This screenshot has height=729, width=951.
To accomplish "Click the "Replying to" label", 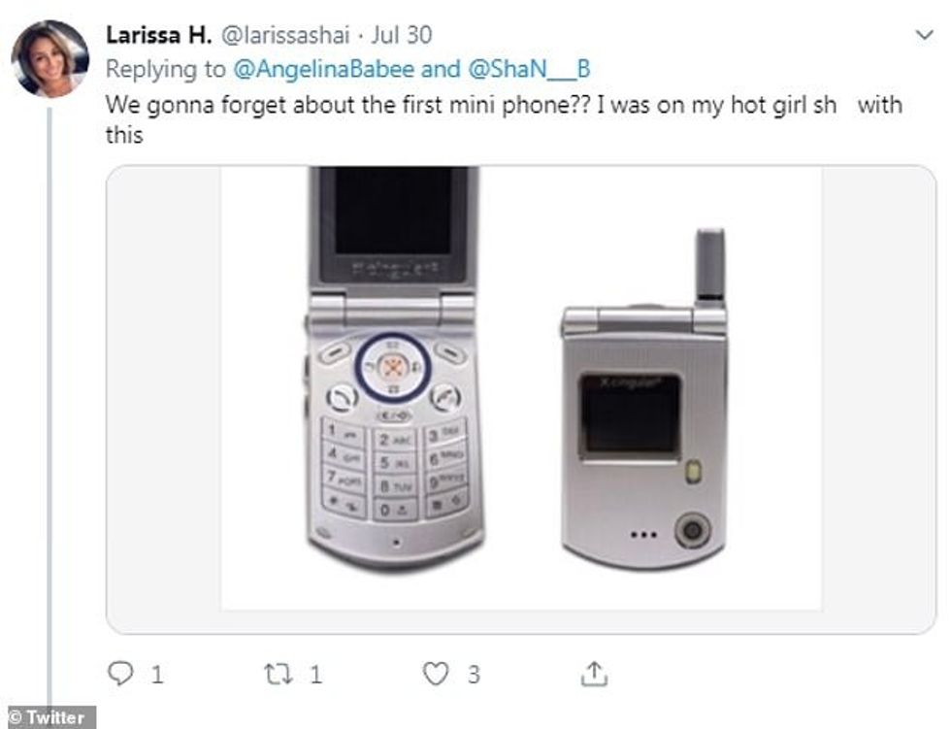I will coord(165,69).
